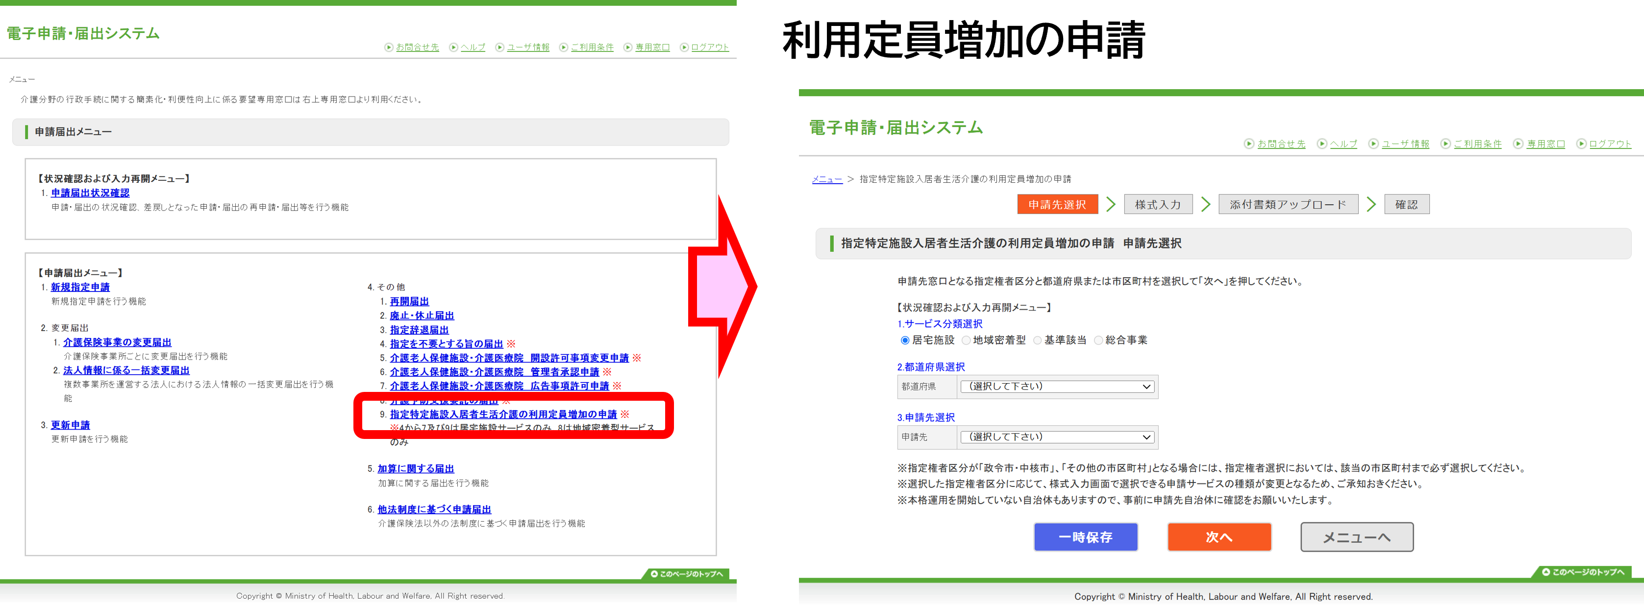Open ご利用条件 link on 申請先選択 page

point(1477,144)
